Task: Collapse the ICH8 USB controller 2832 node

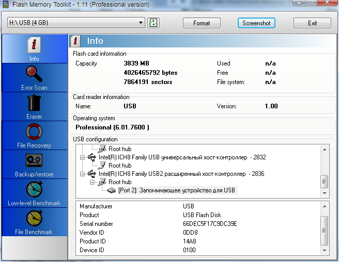Action: pos(82,157)
